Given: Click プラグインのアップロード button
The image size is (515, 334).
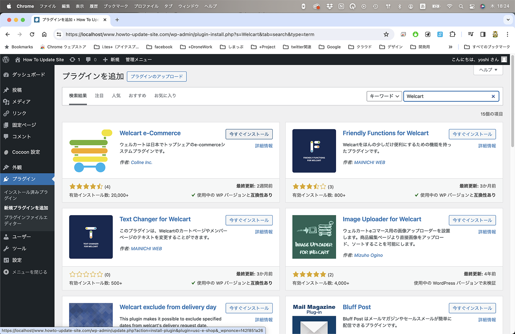Looking at the screenshot, I should (x=157, y=77).
